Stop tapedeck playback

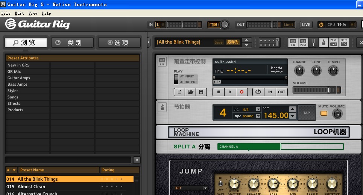point(219,92)
